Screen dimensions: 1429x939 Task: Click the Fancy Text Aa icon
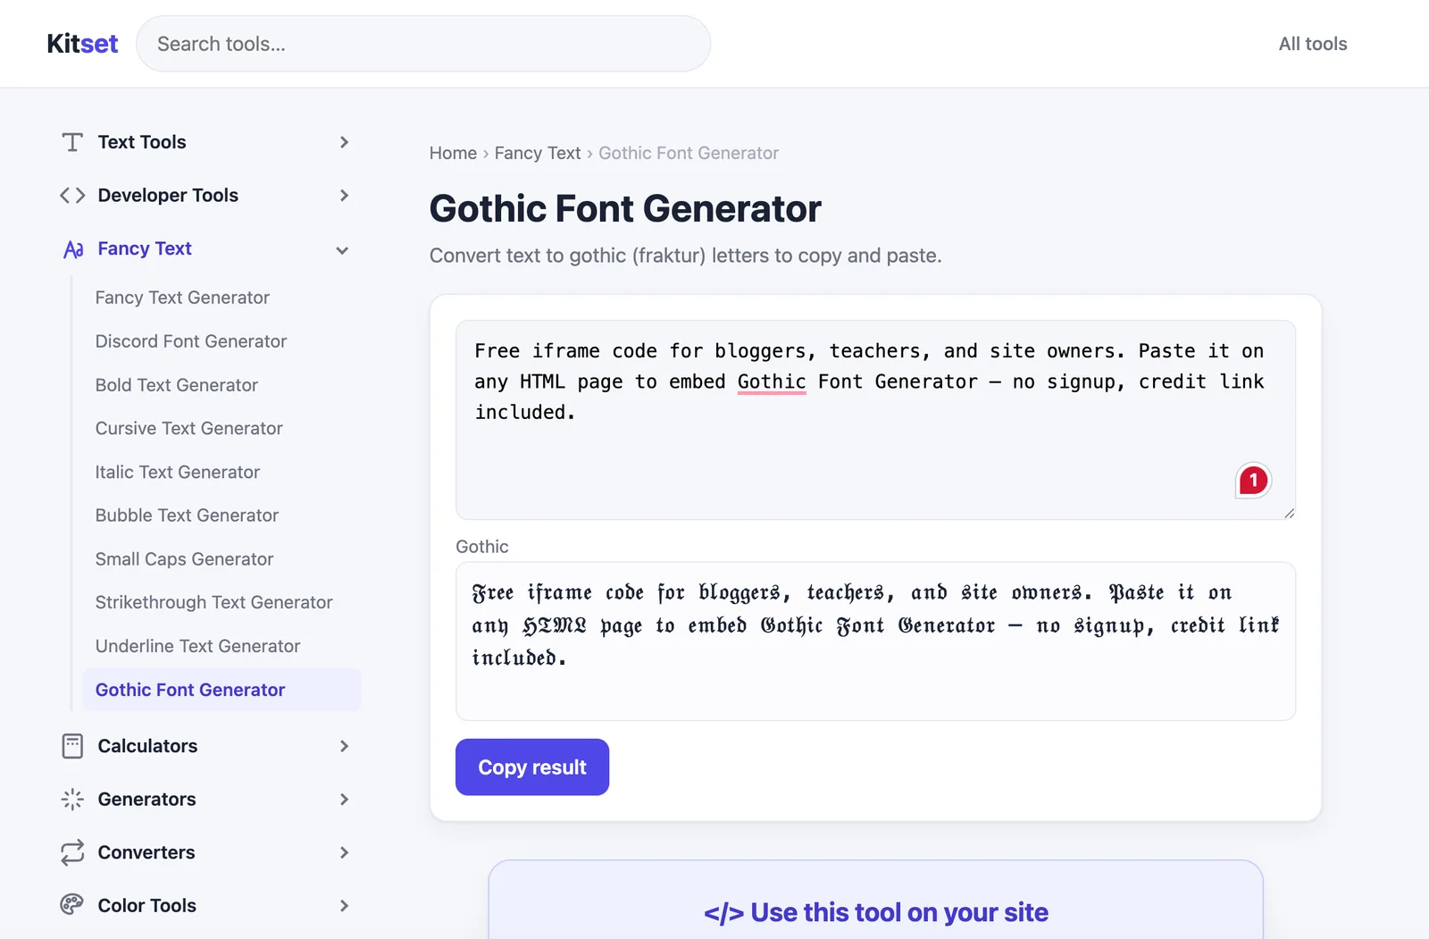[73, 249]
